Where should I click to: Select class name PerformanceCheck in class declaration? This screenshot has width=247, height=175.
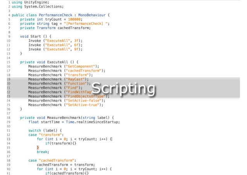(55, 15)
